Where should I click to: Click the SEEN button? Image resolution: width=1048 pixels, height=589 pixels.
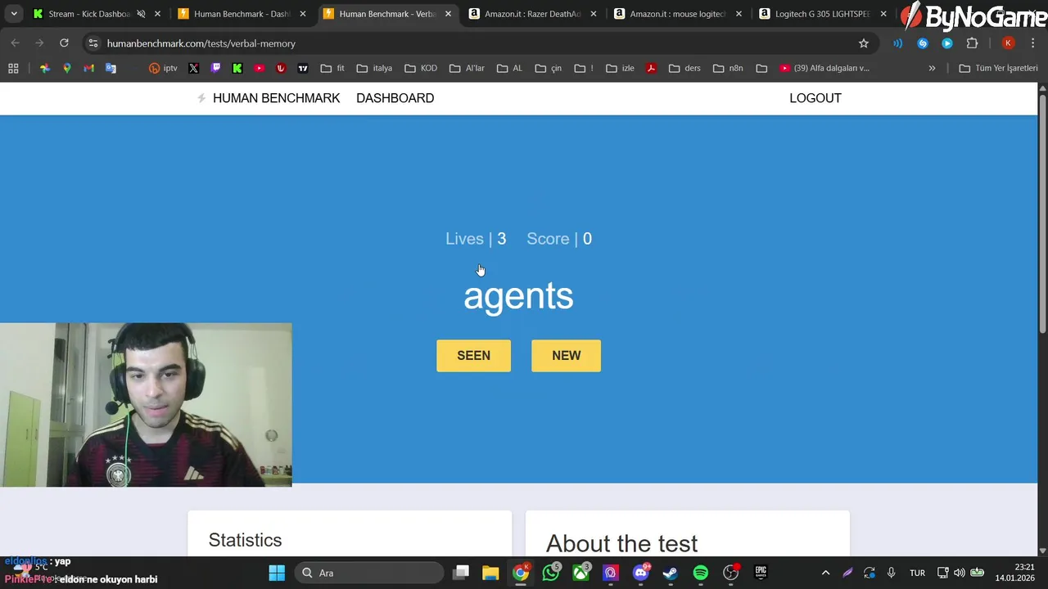(x=473, y=356)
